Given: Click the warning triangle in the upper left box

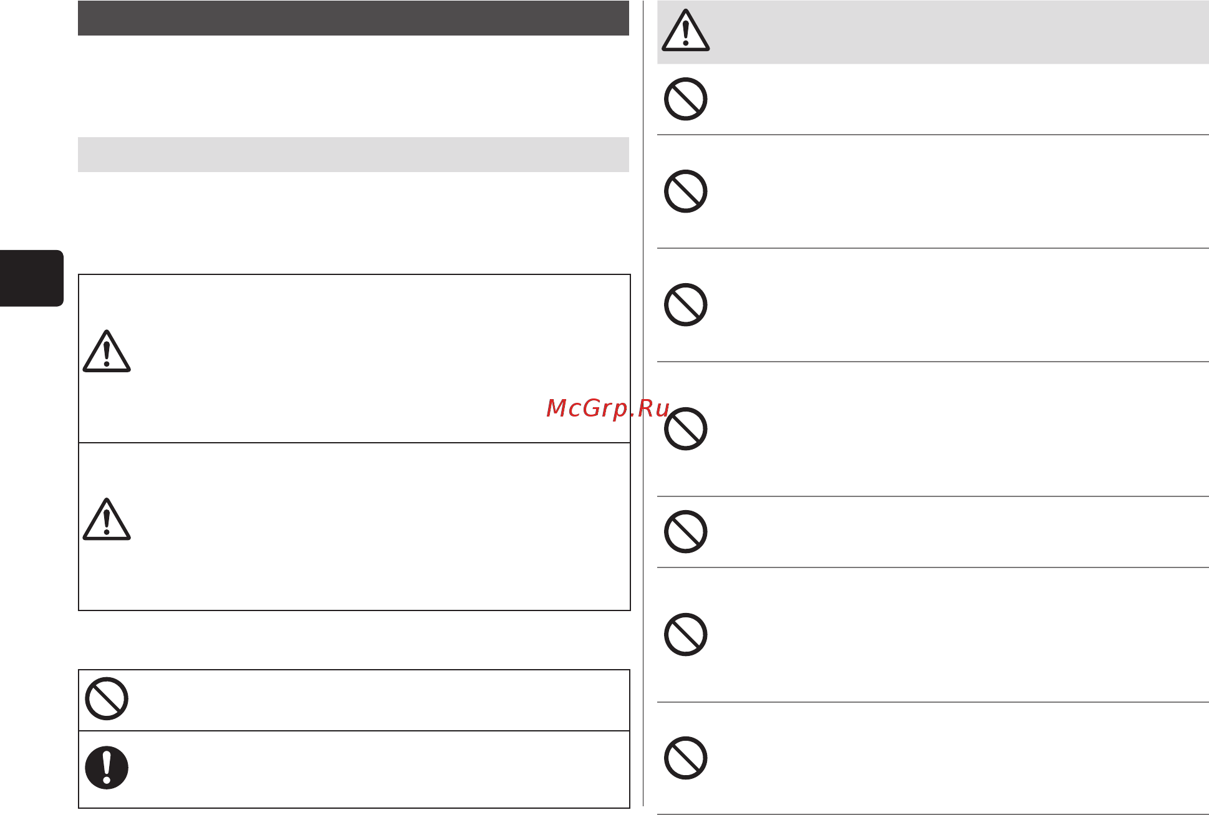Looking at the screenshot, I should pos(107,351).
